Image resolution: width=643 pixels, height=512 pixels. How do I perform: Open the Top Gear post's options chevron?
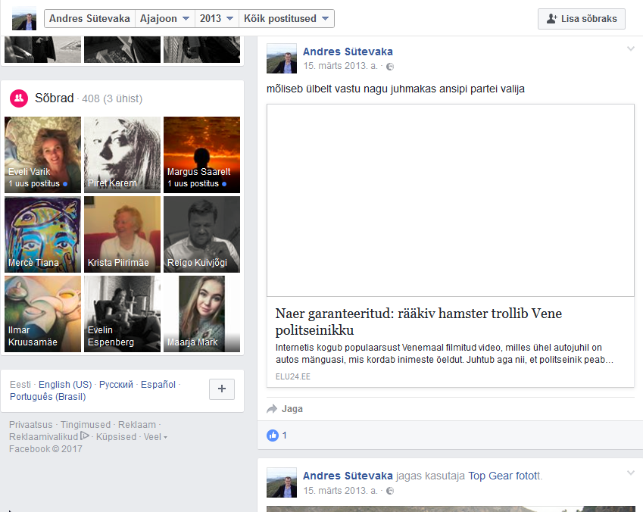click(631, 473)
